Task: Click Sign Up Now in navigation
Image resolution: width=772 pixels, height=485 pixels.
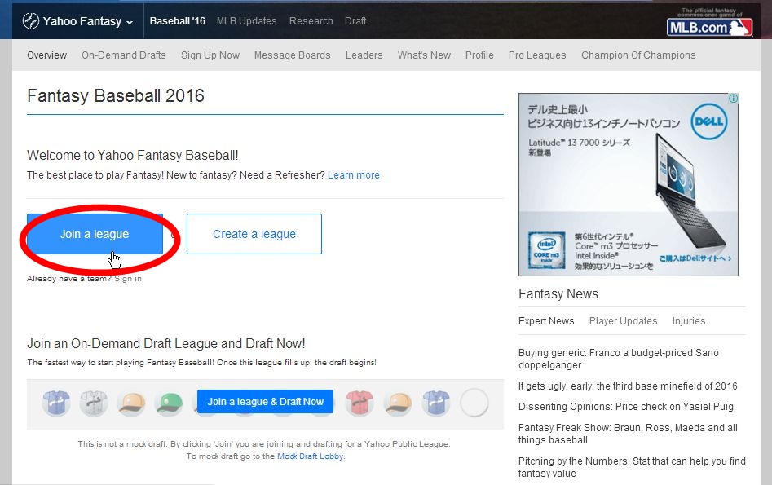Action: point(210,55)
